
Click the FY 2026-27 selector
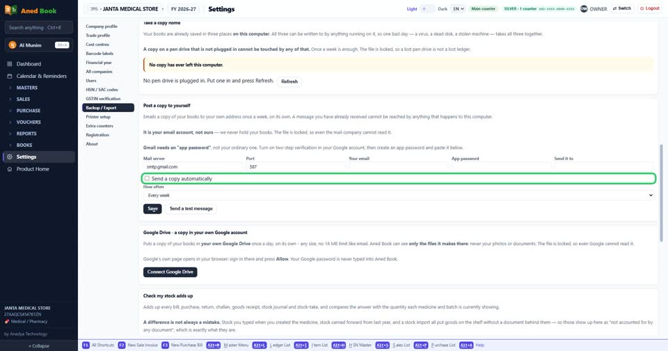184,9
